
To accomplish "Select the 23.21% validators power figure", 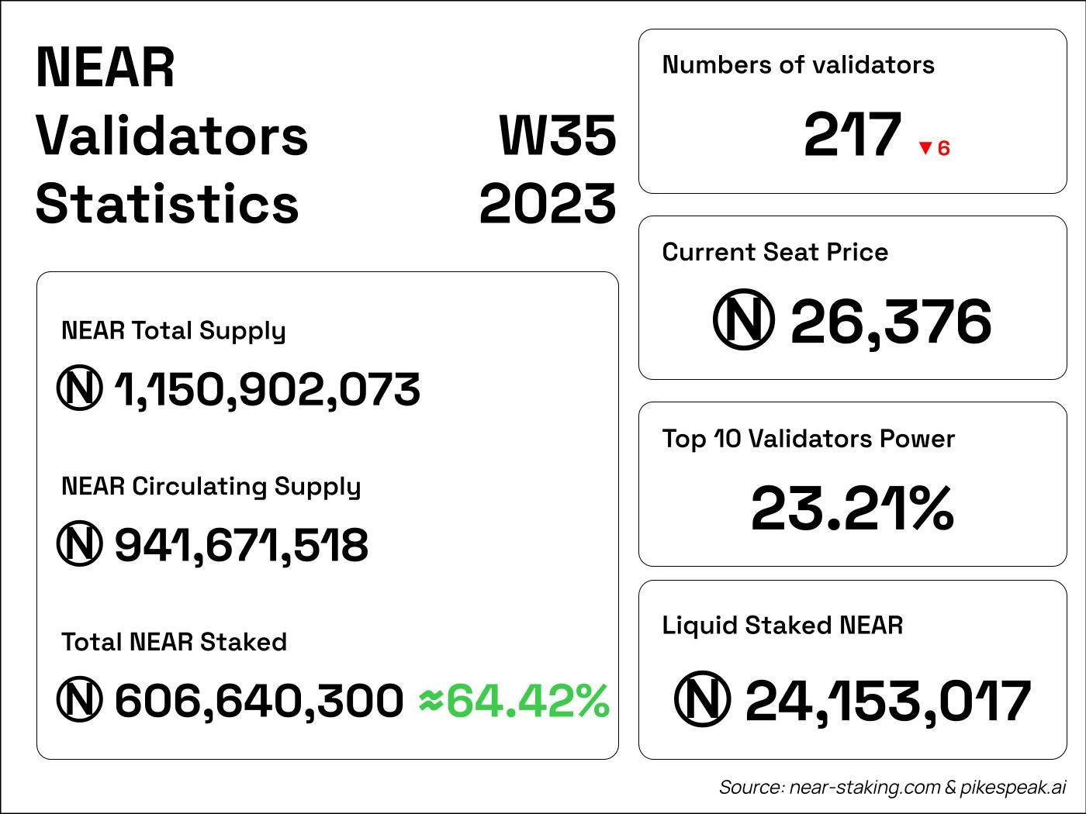I will pyautogui.click(x=852, y=509).
